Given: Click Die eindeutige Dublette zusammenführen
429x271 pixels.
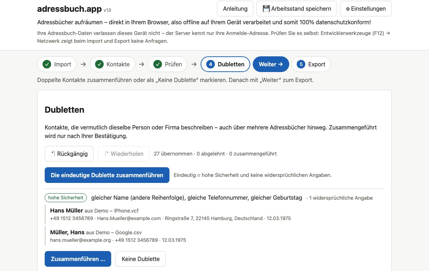Looking at the screenshot, I should tap(107, 175).
